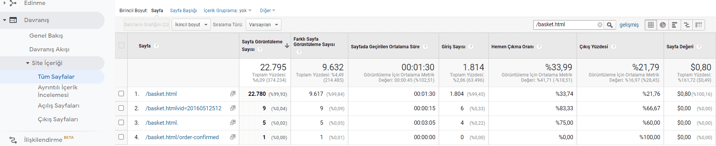Viewport: 716px width, 146px height.
Task: Switch to pie chart percentage view
Action: coord(663,25)
